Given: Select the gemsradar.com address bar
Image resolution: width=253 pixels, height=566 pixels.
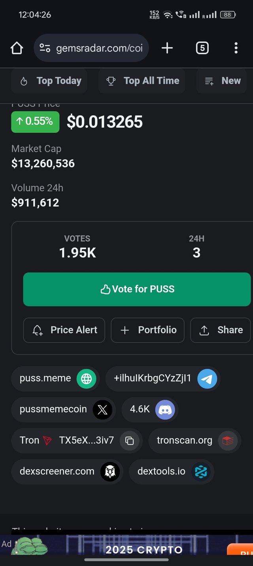Looking at the screenshot, I should 91,48.
